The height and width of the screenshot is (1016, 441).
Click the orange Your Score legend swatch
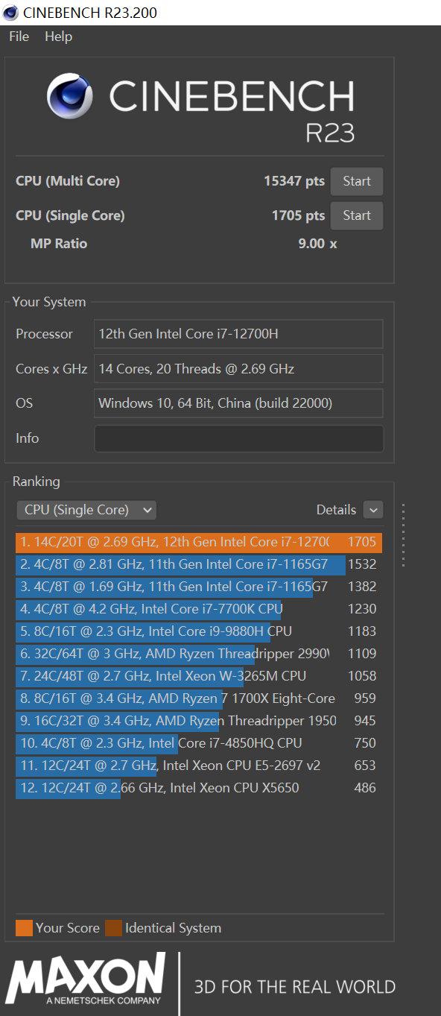click(x=24, y=928)
